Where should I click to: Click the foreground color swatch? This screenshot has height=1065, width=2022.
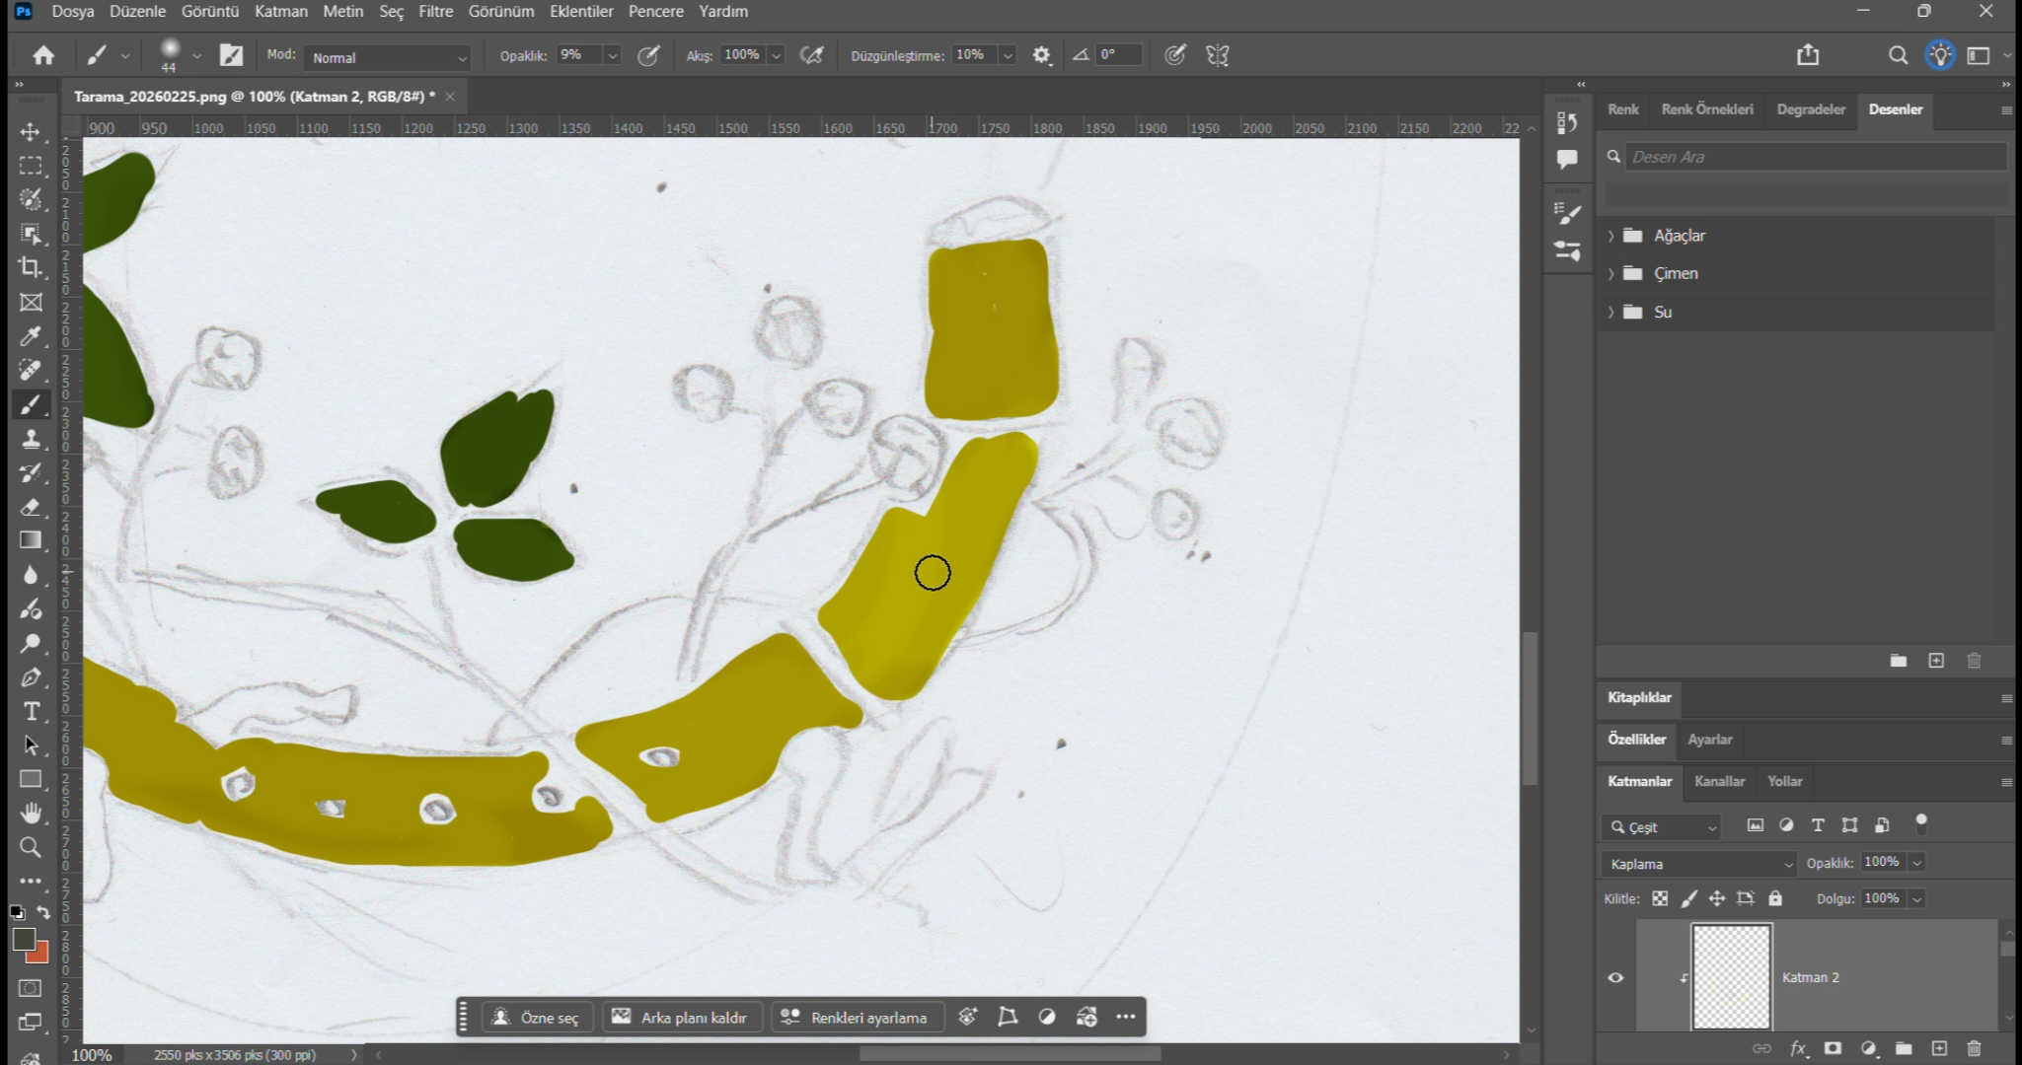pos(24,939)
